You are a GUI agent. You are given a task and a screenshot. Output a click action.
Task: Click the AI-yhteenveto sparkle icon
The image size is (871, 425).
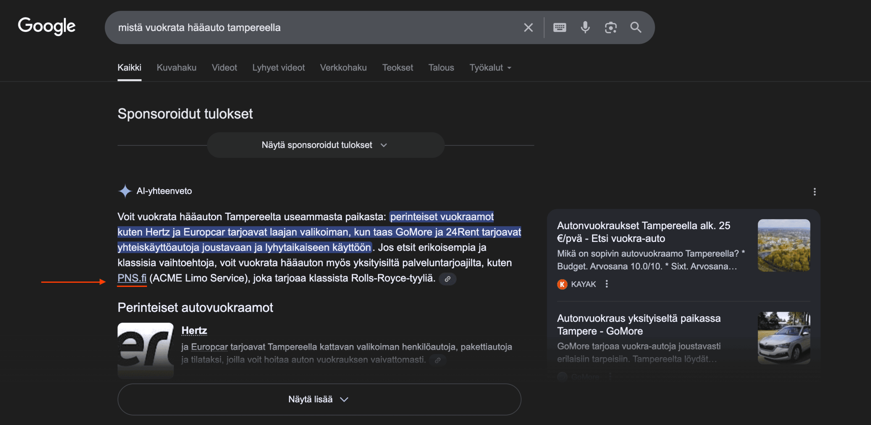tap(125, 191)
